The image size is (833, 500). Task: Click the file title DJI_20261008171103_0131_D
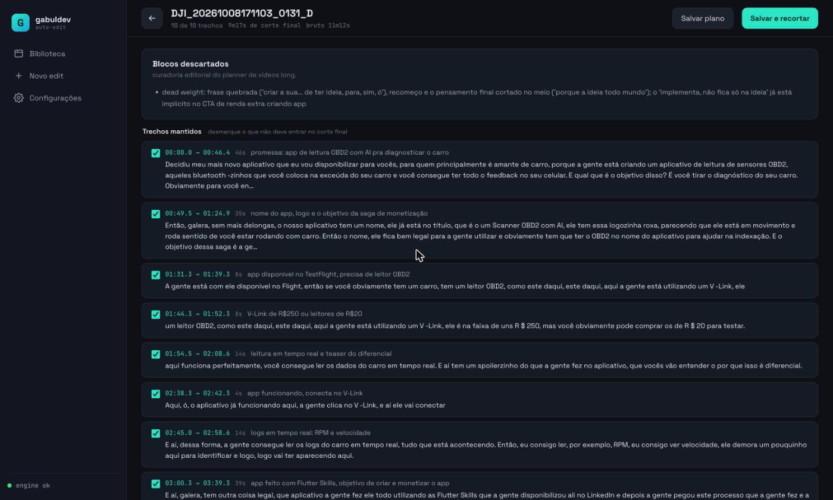coord(242,13)
